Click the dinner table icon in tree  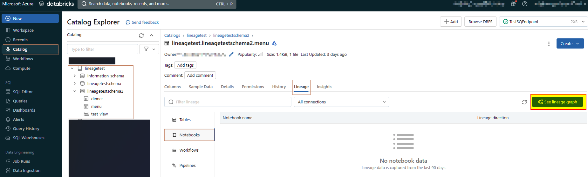[86, 99]
